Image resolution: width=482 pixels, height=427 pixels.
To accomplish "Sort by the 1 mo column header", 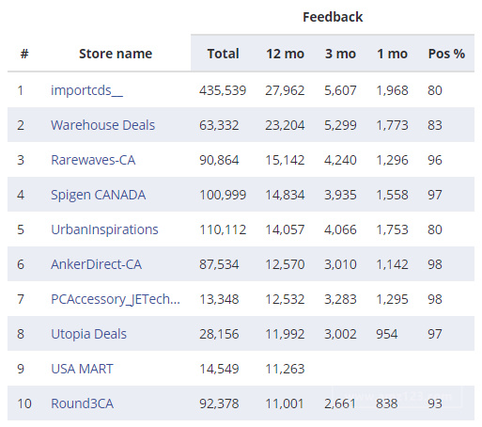I will tap(392, 54).
